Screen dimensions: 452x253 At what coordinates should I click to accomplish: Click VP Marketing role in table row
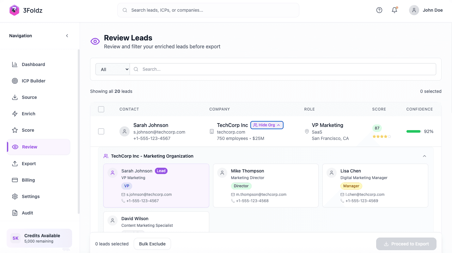327,125
